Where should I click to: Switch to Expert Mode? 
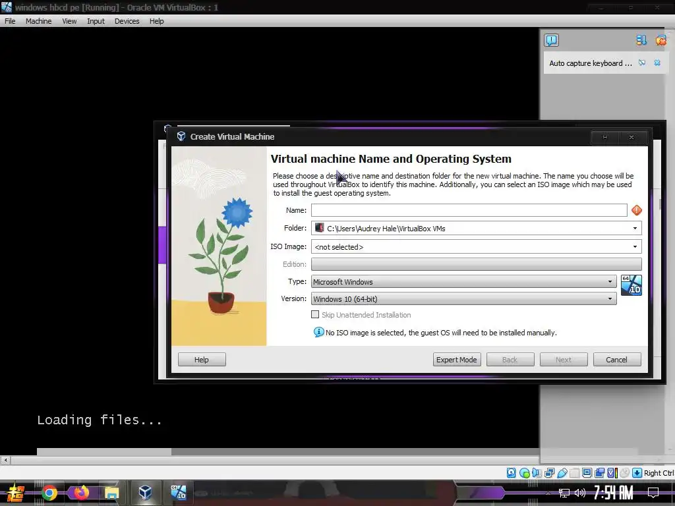click(456, 359)
